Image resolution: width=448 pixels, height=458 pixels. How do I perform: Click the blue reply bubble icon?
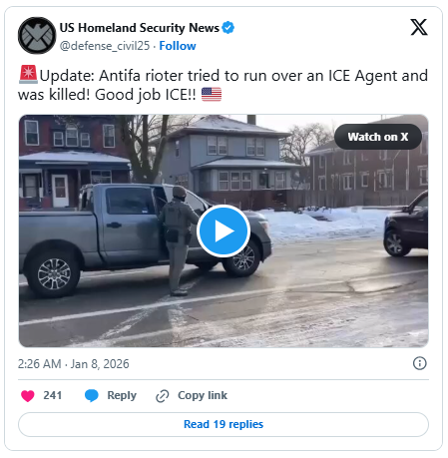pos(92,395)
